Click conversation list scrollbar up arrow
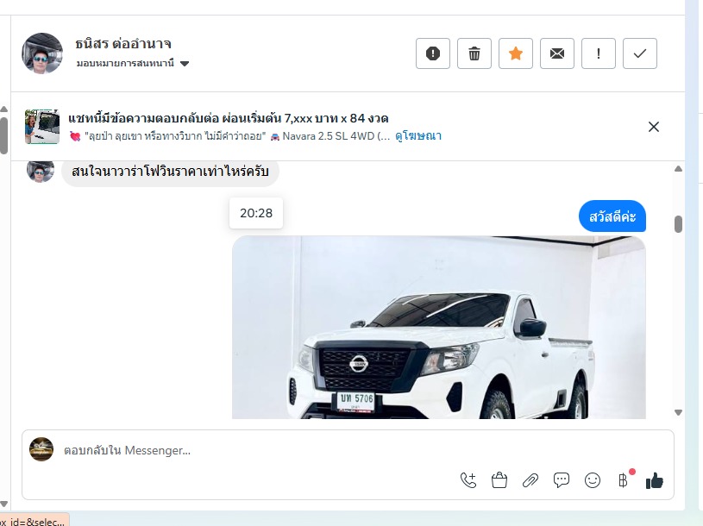703x526 pixels. 4,109
